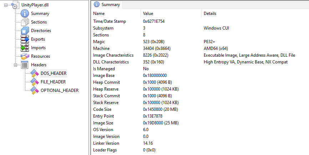Select the DLL Characteristics row name

point(111,62)
